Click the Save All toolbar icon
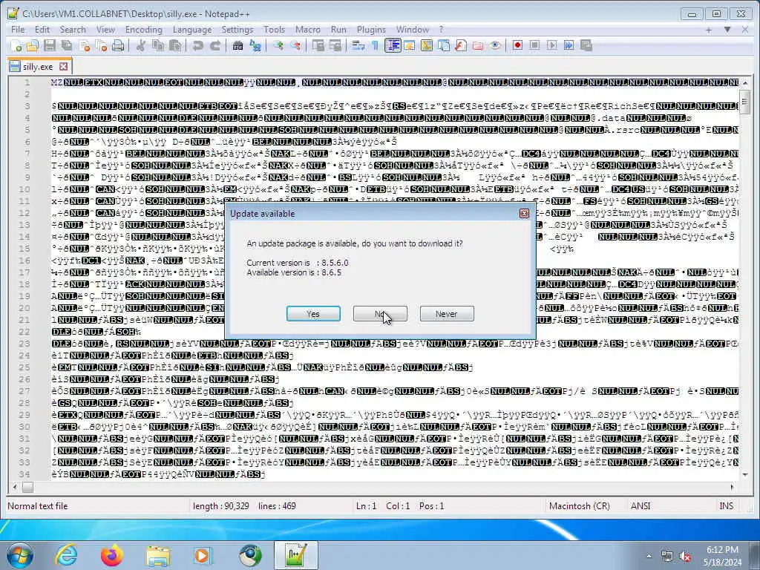 tap(67, 45)
